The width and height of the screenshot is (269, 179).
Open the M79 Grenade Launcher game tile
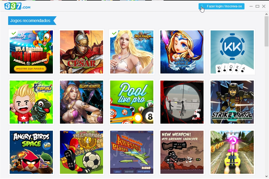tap(182, 152)
